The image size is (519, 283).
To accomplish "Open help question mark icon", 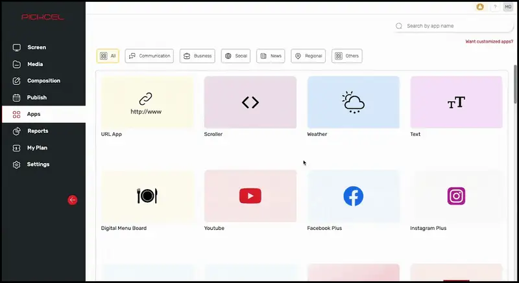I will pyautogui.click(x=495, y=7).
